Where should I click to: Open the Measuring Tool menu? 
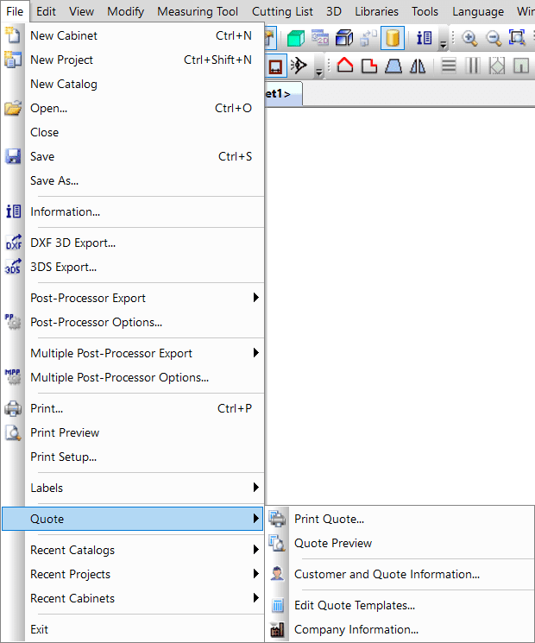[198, 11]
